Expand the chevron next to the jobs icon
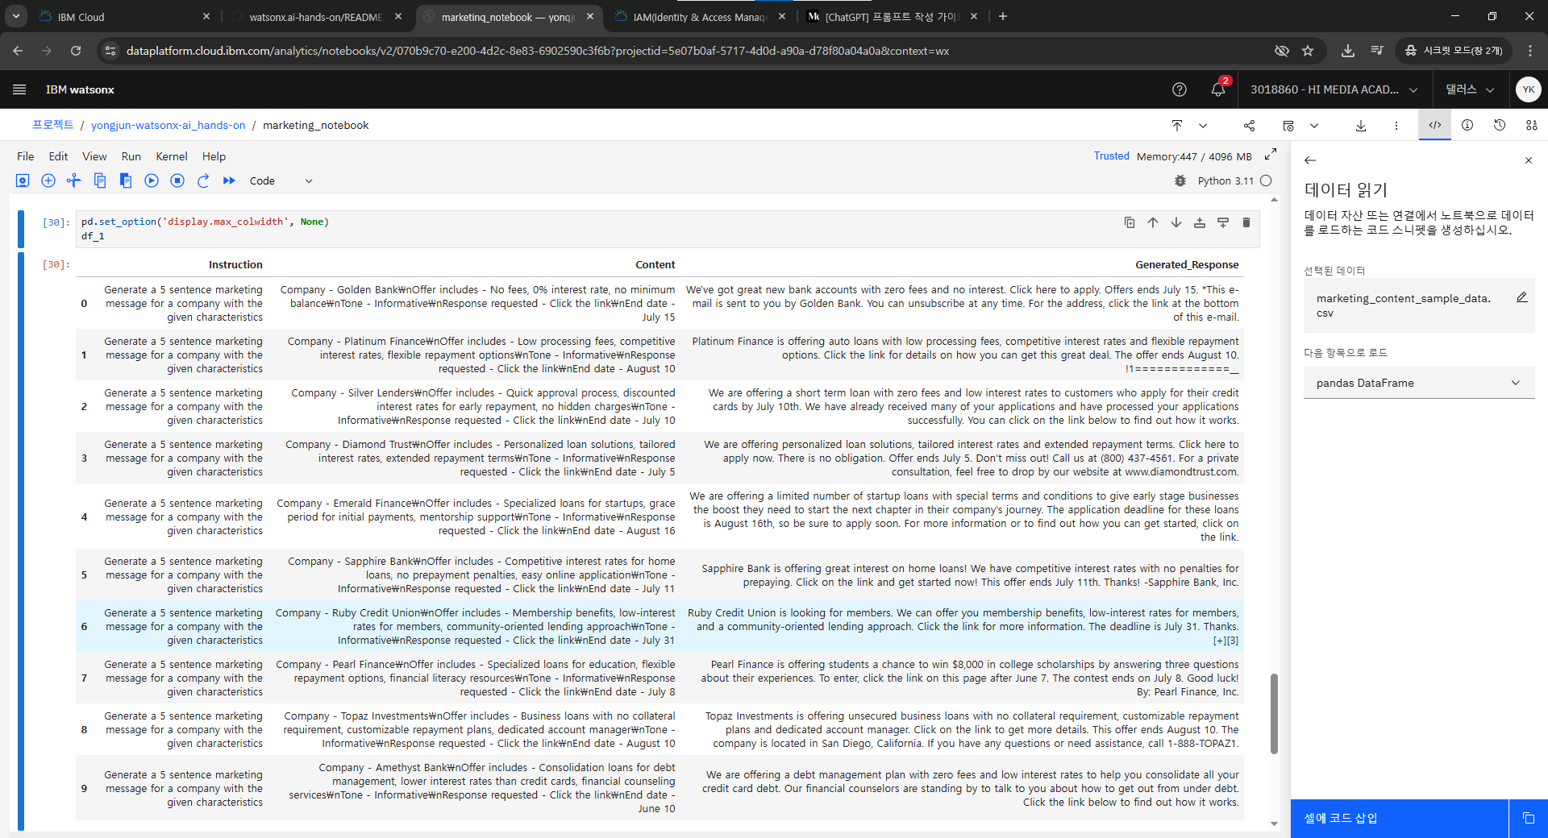Image resolution: width=1548 pixels, height=838 pixels. (x=1314, y=125)
